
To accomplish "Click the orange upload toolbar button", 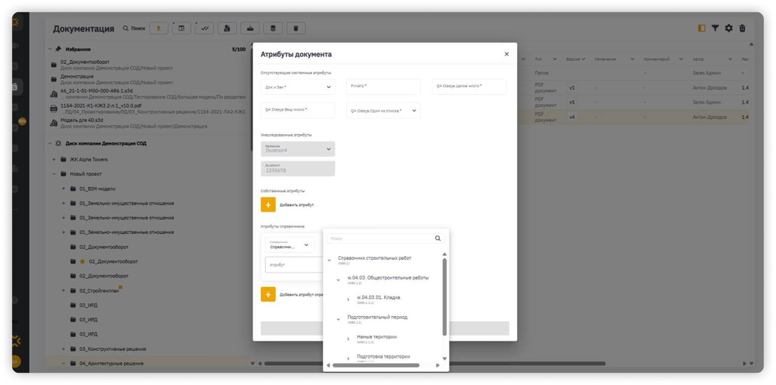I will (159, 28).
